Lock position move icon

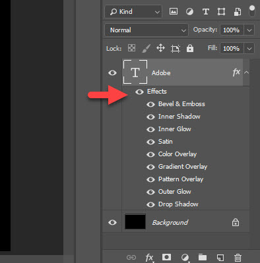[x=160, y=48]
